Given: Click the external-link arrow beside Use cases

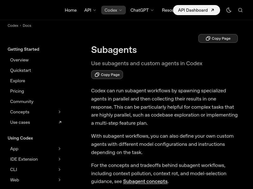Looking at the screenshot, I should coord(60,122).
